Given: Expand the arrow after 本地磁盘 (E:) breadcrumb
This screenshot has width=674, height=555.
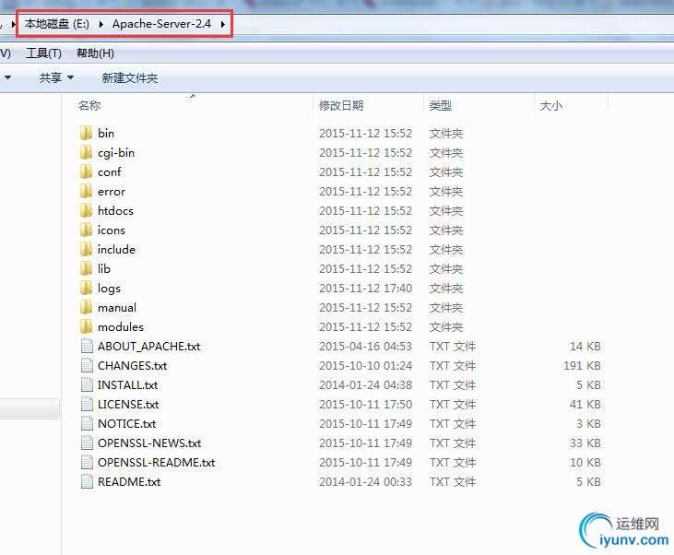Looking at the screenshot, I should point(101,24).
